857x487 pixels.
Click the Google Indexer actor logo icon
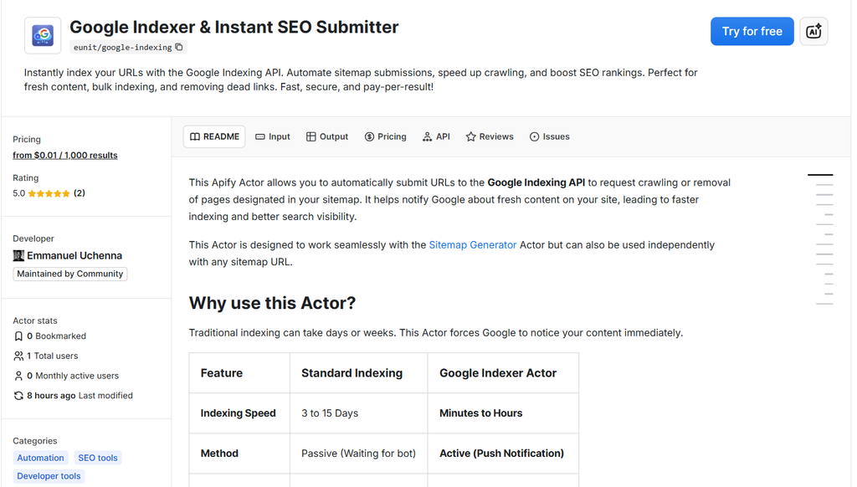tap(43, 35)
